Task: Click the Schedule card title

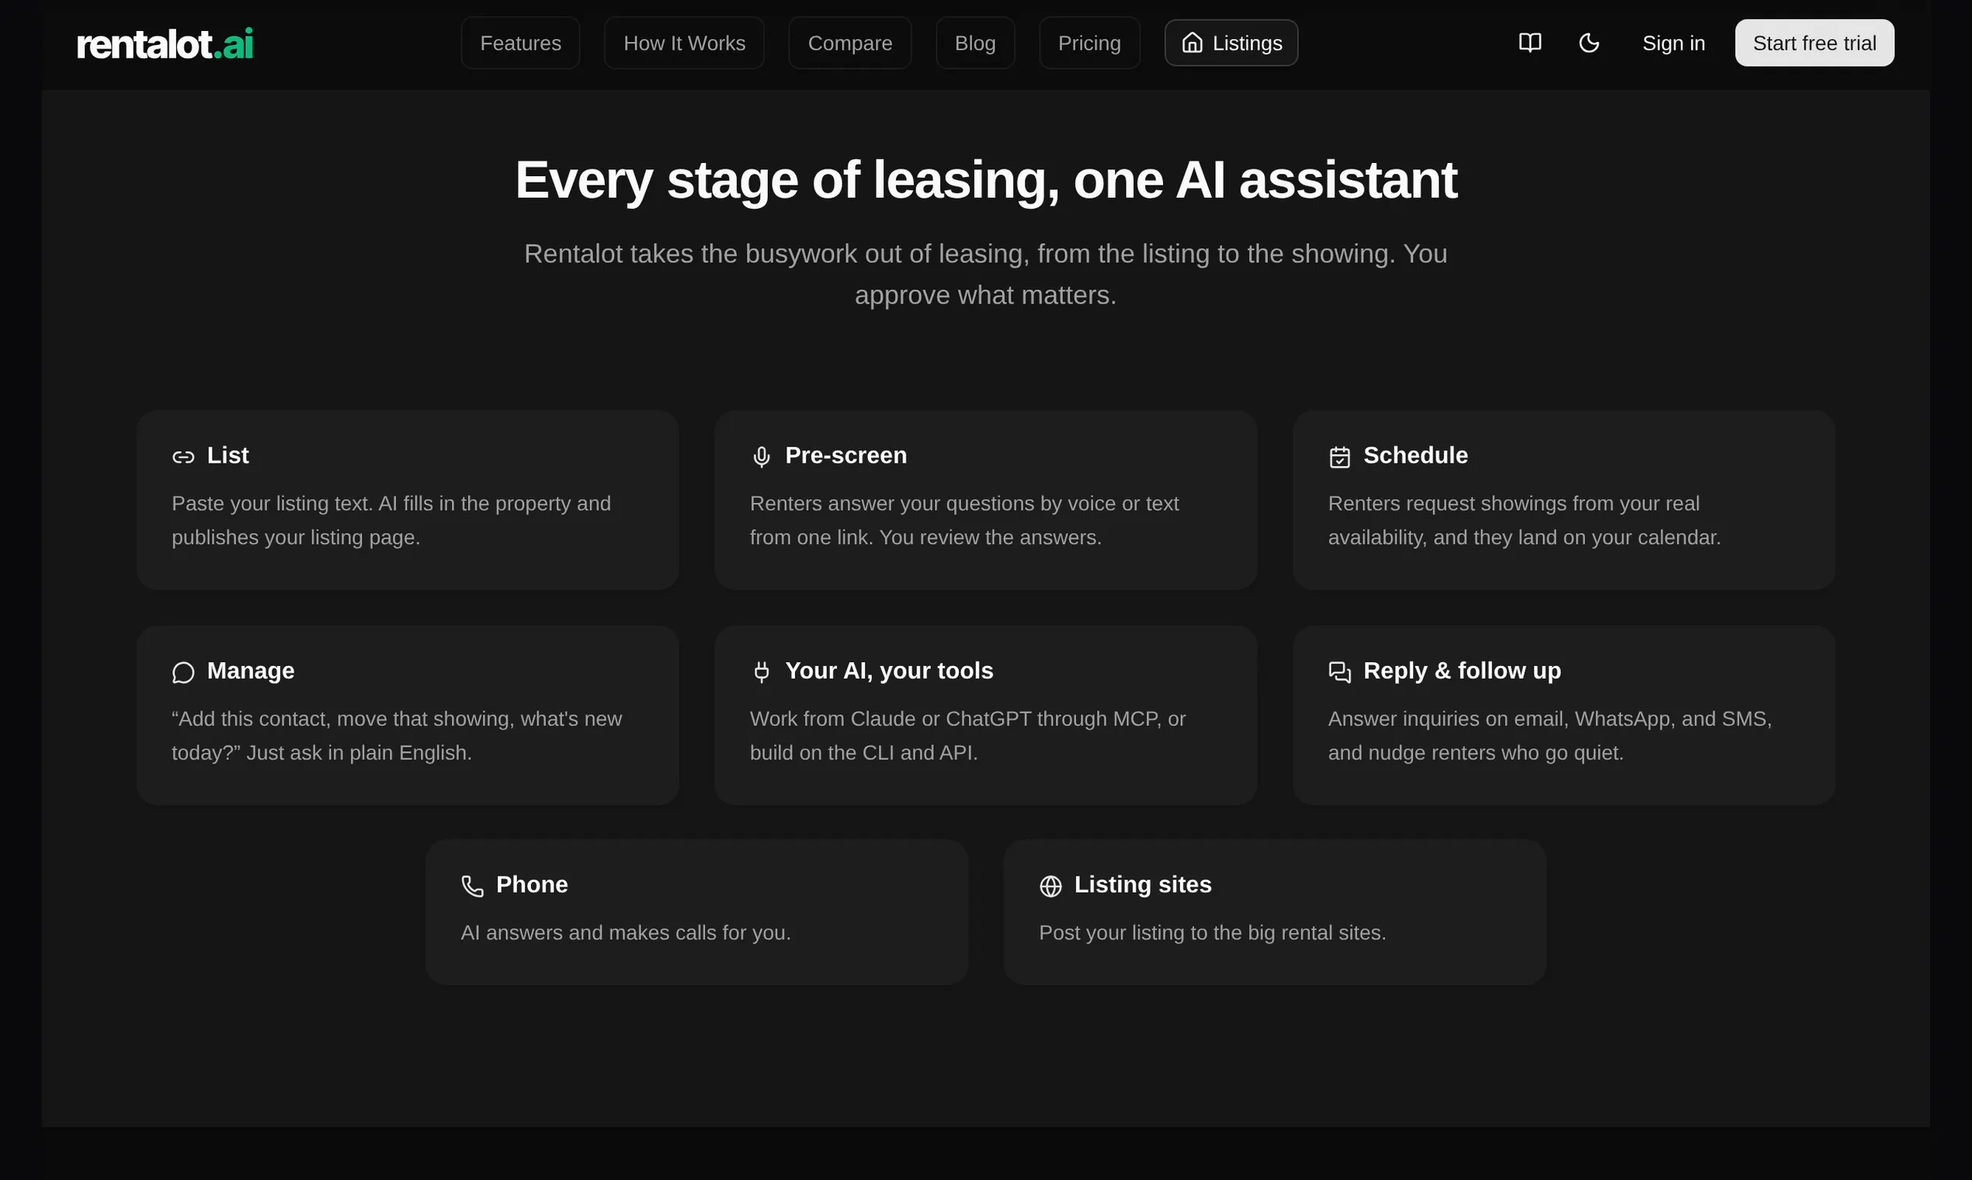Action: tap(1415, 455)
